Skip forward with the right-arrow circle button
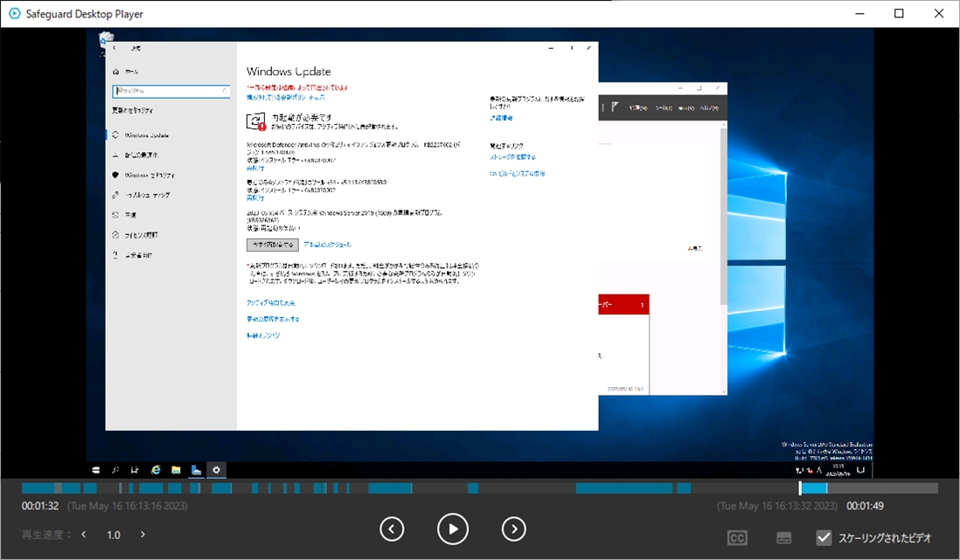 (514, 529)
